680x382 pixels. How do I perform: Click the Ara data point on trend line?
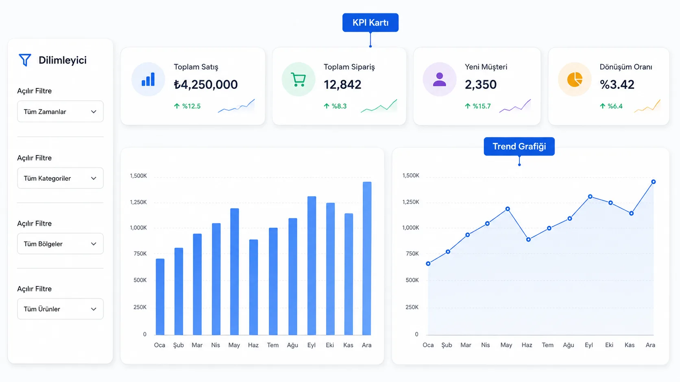653,182
